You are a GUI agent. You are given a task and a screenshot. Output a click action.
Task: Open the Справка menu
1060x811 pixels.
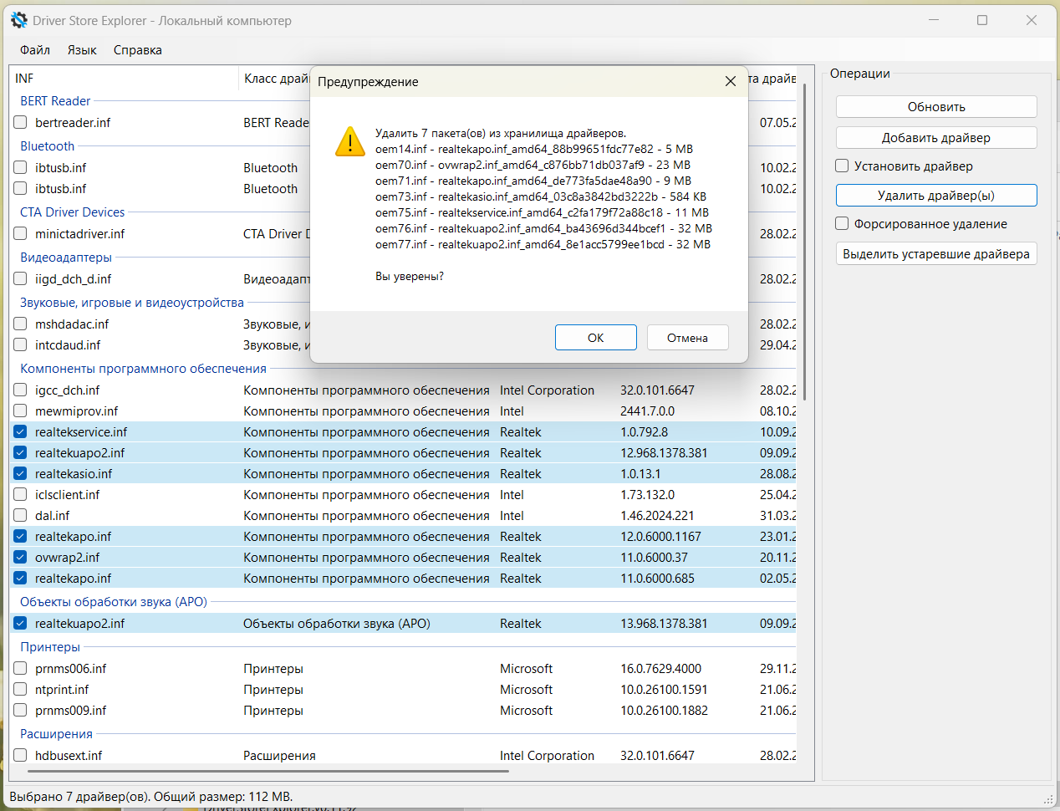click(138, 50)
